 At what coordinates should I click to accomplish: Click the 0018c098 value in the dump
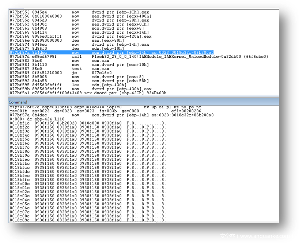tap(88, 123)
